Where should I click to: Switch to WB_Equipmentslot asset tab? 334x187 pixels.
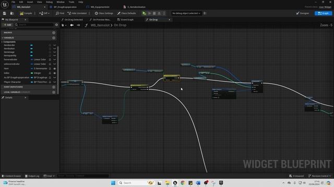coord(100,7)
